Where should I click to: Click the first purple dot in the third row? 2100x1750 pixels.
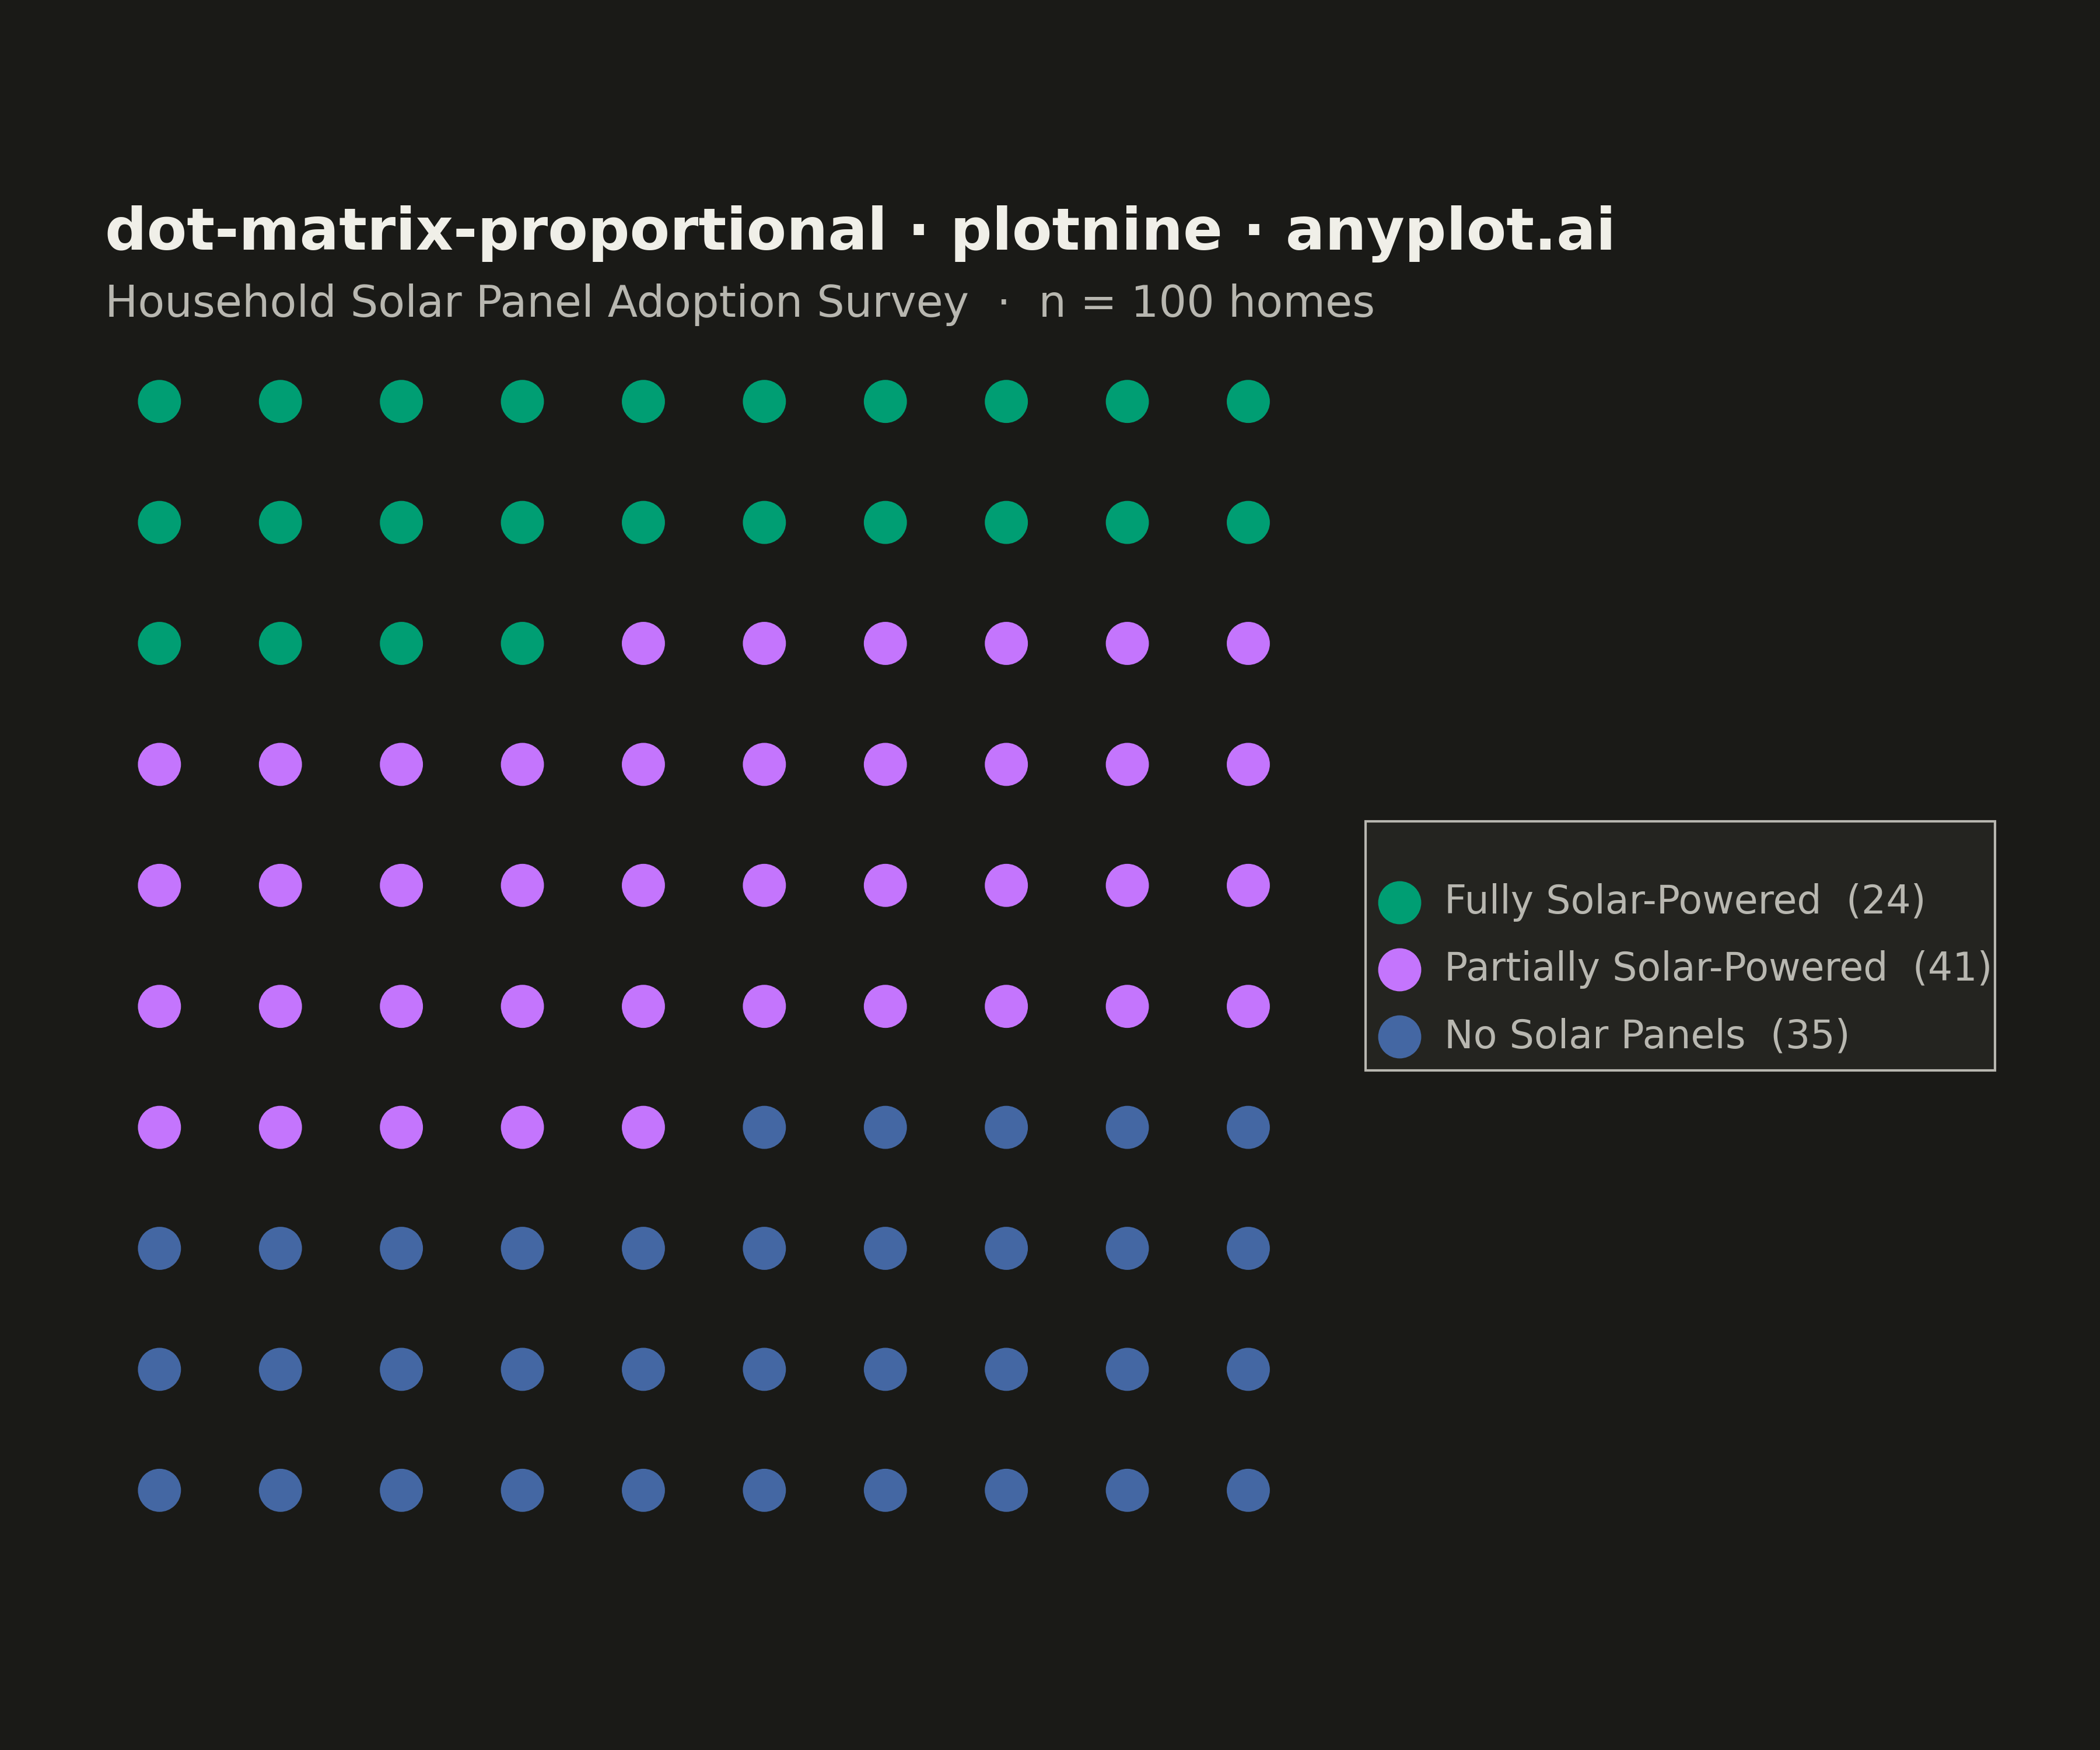(643, 643)
